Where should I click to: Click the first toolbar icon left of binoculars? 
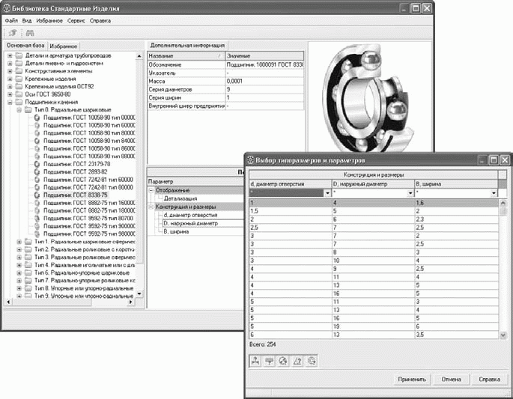pyautogui.click(x=14, y=34)
